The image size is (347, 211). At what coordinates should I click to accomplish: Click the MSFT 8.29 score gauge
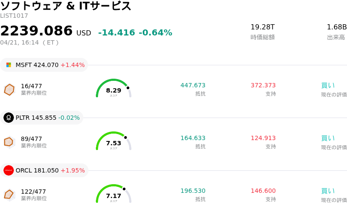tap(113, 89)
